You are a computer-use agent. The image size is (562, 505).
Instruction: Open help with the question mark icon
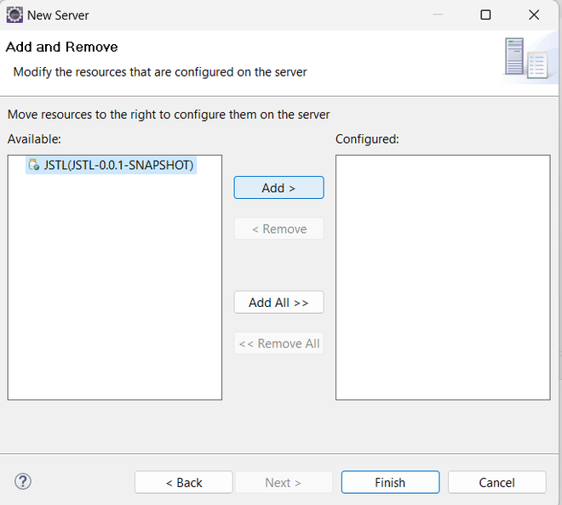pos(23,481)
